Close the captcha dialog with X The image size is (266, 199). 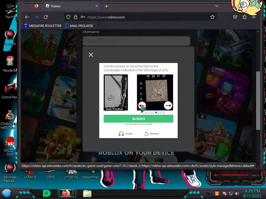(91, 55)
